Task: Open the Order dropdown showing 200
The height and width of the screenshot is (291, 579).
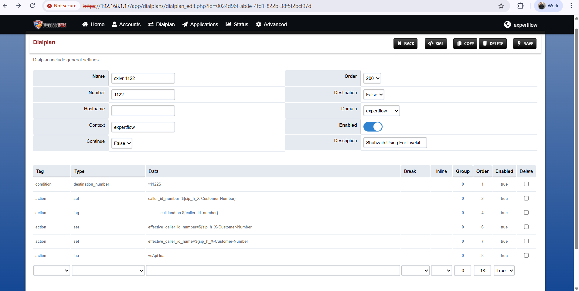Action: [x=372, y=78]
